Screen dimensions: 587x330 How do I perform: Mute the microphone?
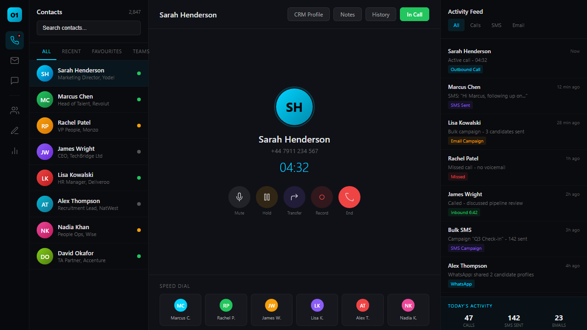239,197
